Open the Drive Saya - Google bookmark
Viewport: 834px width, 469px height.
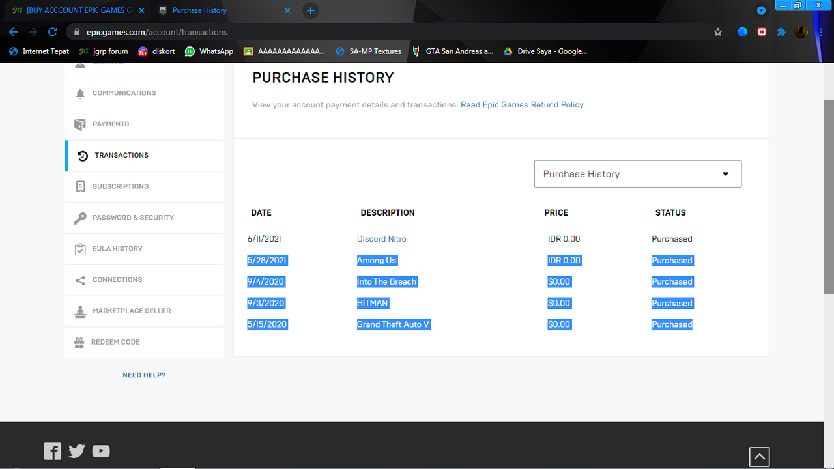click(546, 51)
